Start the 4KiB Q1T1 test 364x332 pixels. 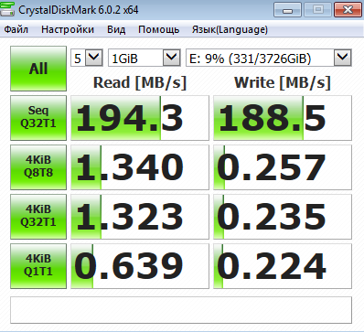click(x=38, y=266)
